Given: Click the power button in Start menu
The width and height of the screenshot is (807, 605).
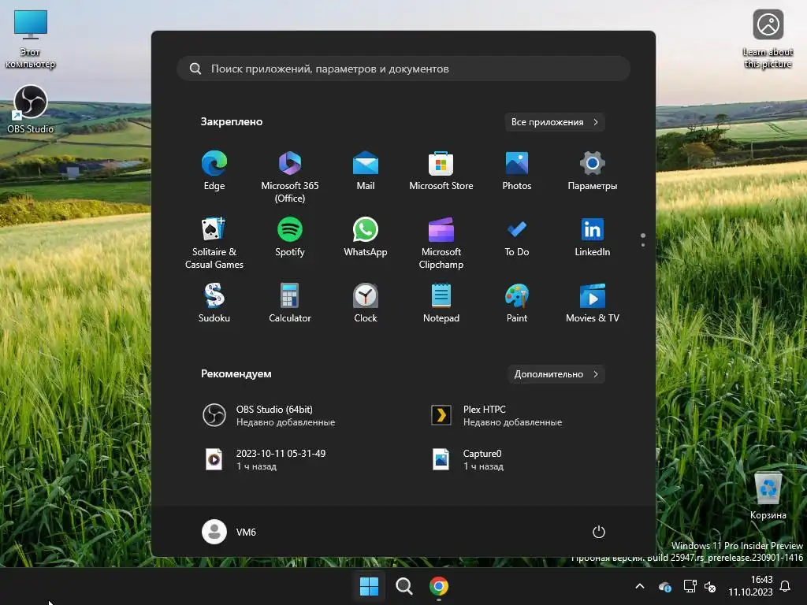Looking at the screenshot, I should pyautogui.click(x=599, y=532).
